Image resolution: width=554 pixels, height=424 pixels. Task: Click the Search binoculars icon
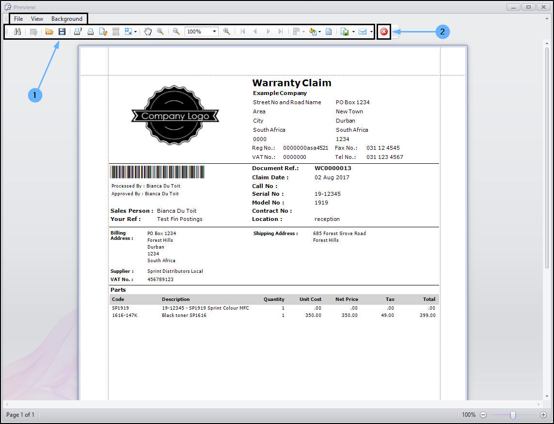(x=17, y=31)
